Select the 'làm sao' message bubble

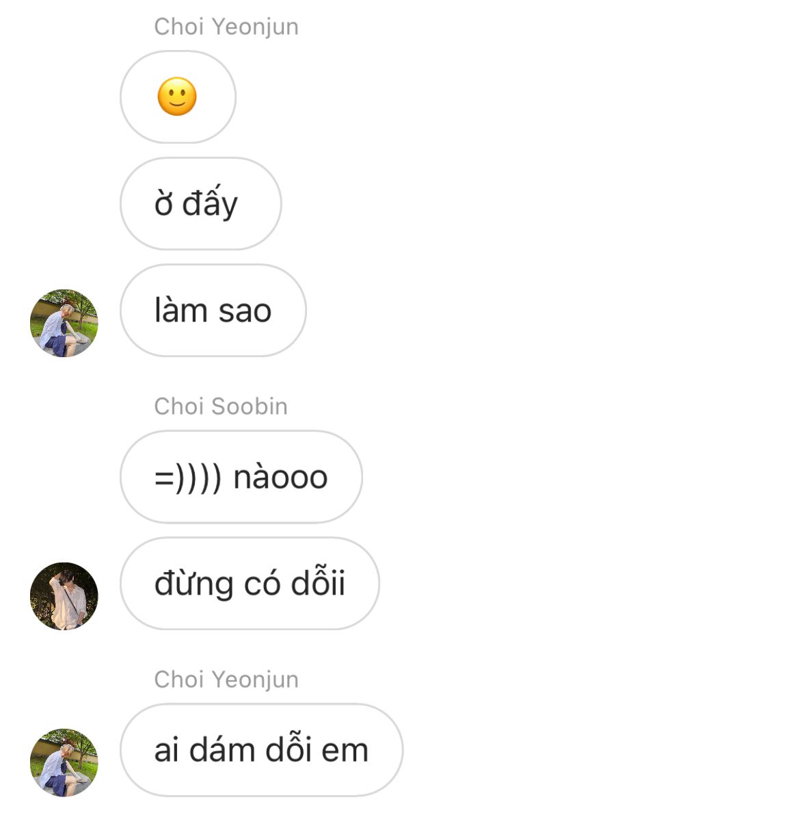213,311
